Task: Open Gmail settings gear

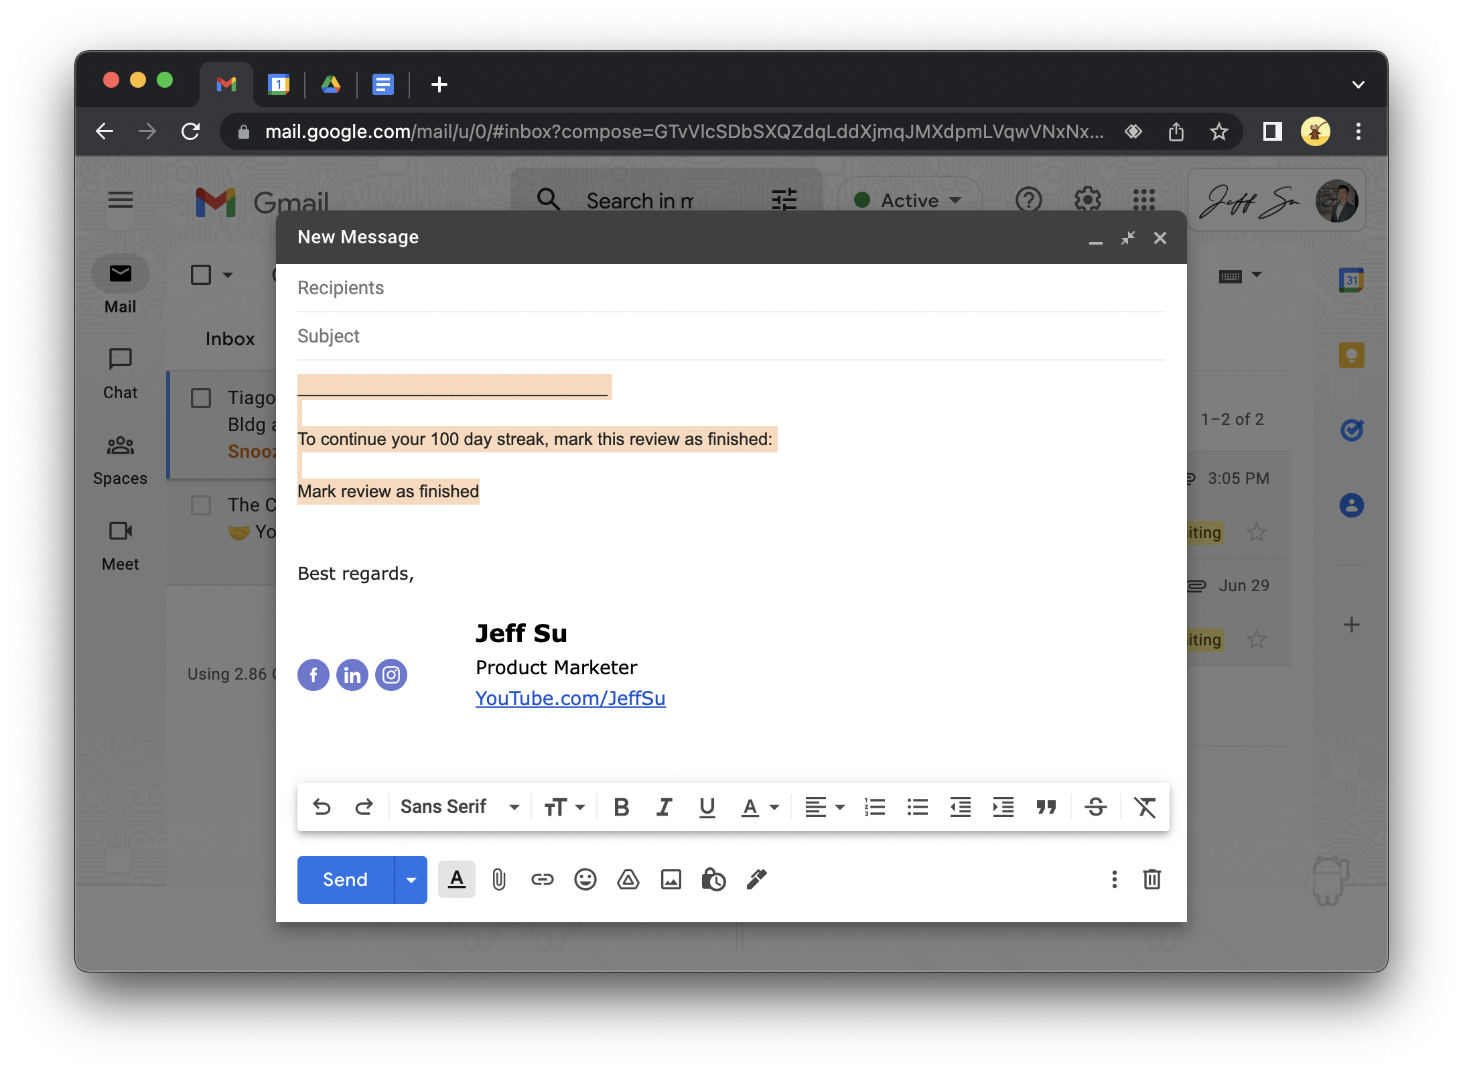Action: tap(1087, 200)
